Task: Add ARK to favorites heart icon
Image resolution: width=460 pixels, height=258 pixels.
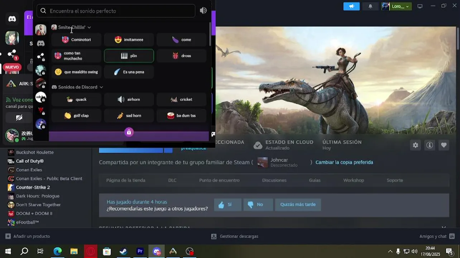Action: (444, 145)
